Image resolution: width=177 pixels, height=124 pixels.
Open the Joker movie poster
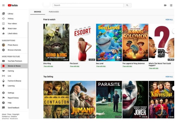pos(135,100)
